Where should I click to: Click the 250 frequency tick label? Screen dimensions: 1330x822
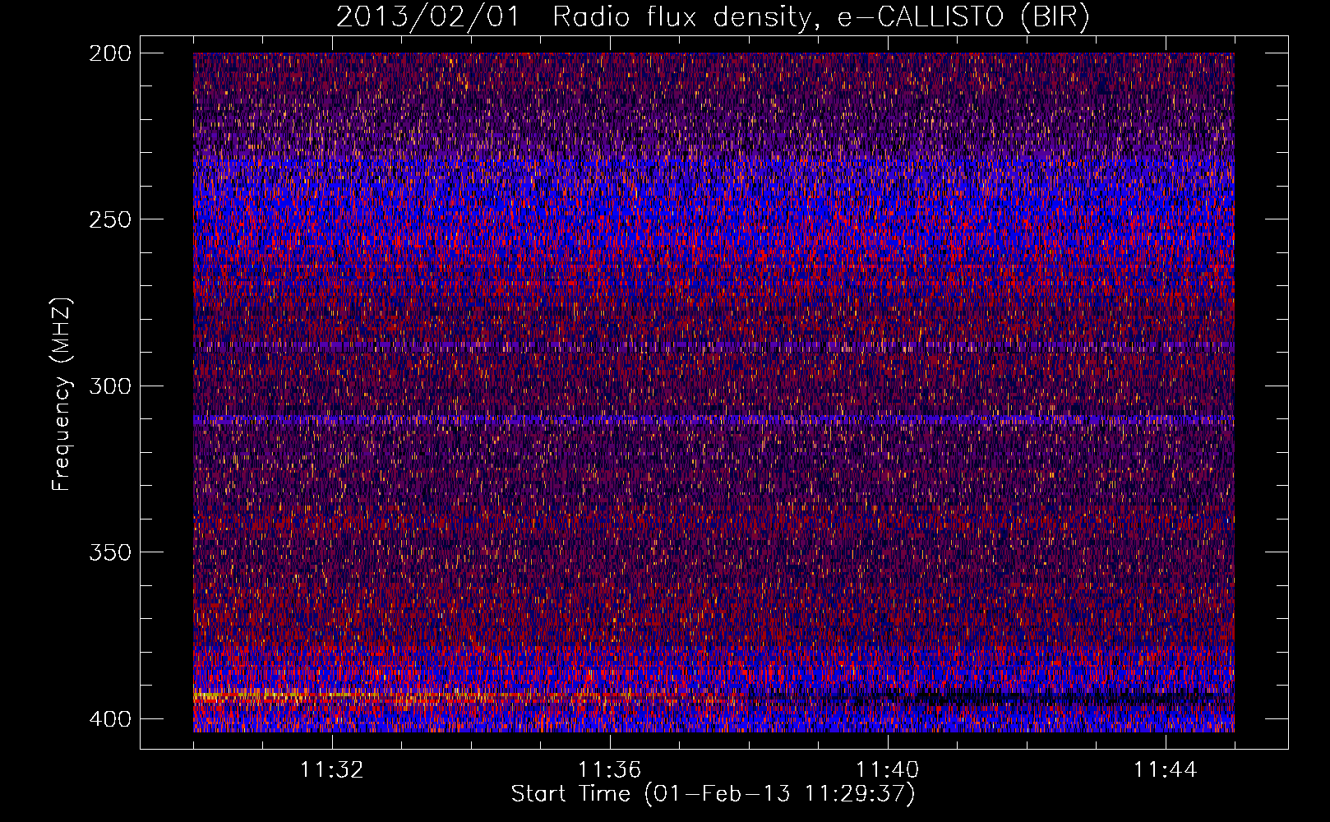point(109,219)
